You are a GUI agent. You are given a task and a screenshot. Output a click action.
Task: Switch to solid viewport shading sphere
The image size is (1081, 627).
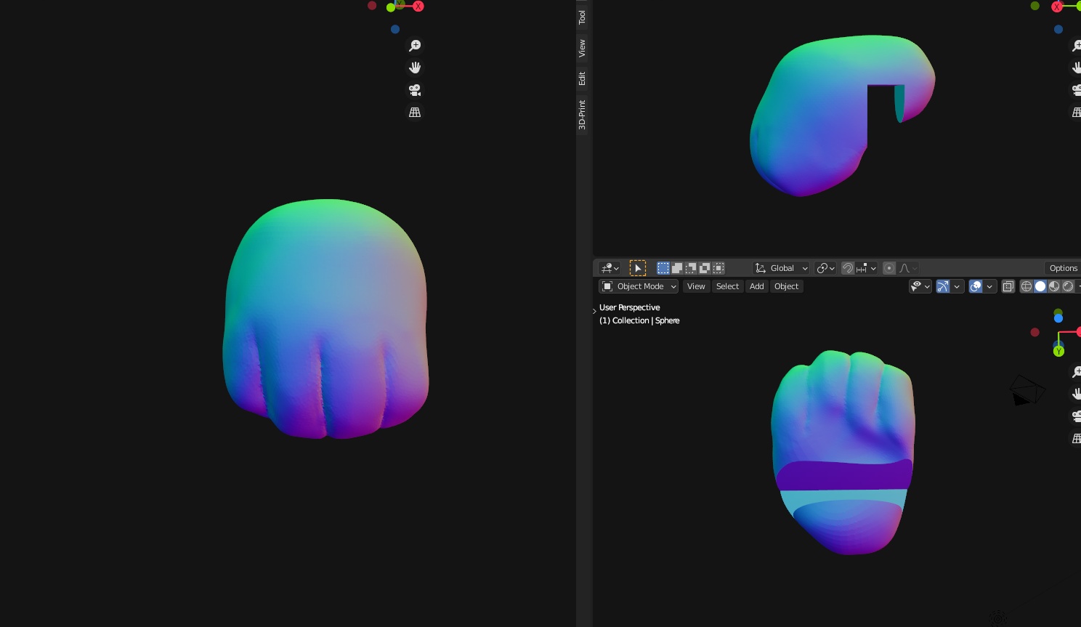(x=1040, y=286)
